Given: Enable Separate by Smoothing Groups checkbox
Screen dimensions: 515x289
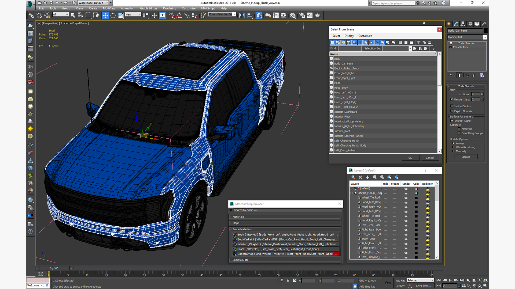Looking at the screenshot, I should coord(459,133).
